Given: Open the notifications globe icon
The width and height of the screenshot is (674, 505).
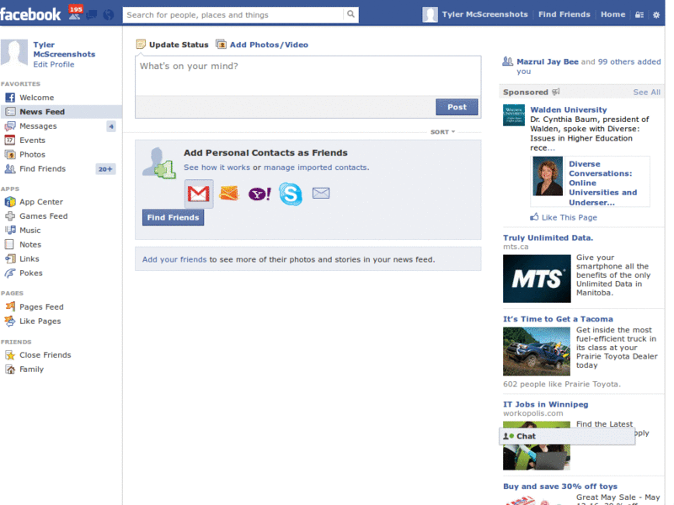Looking at the screenshot, I should pos(109,15).
